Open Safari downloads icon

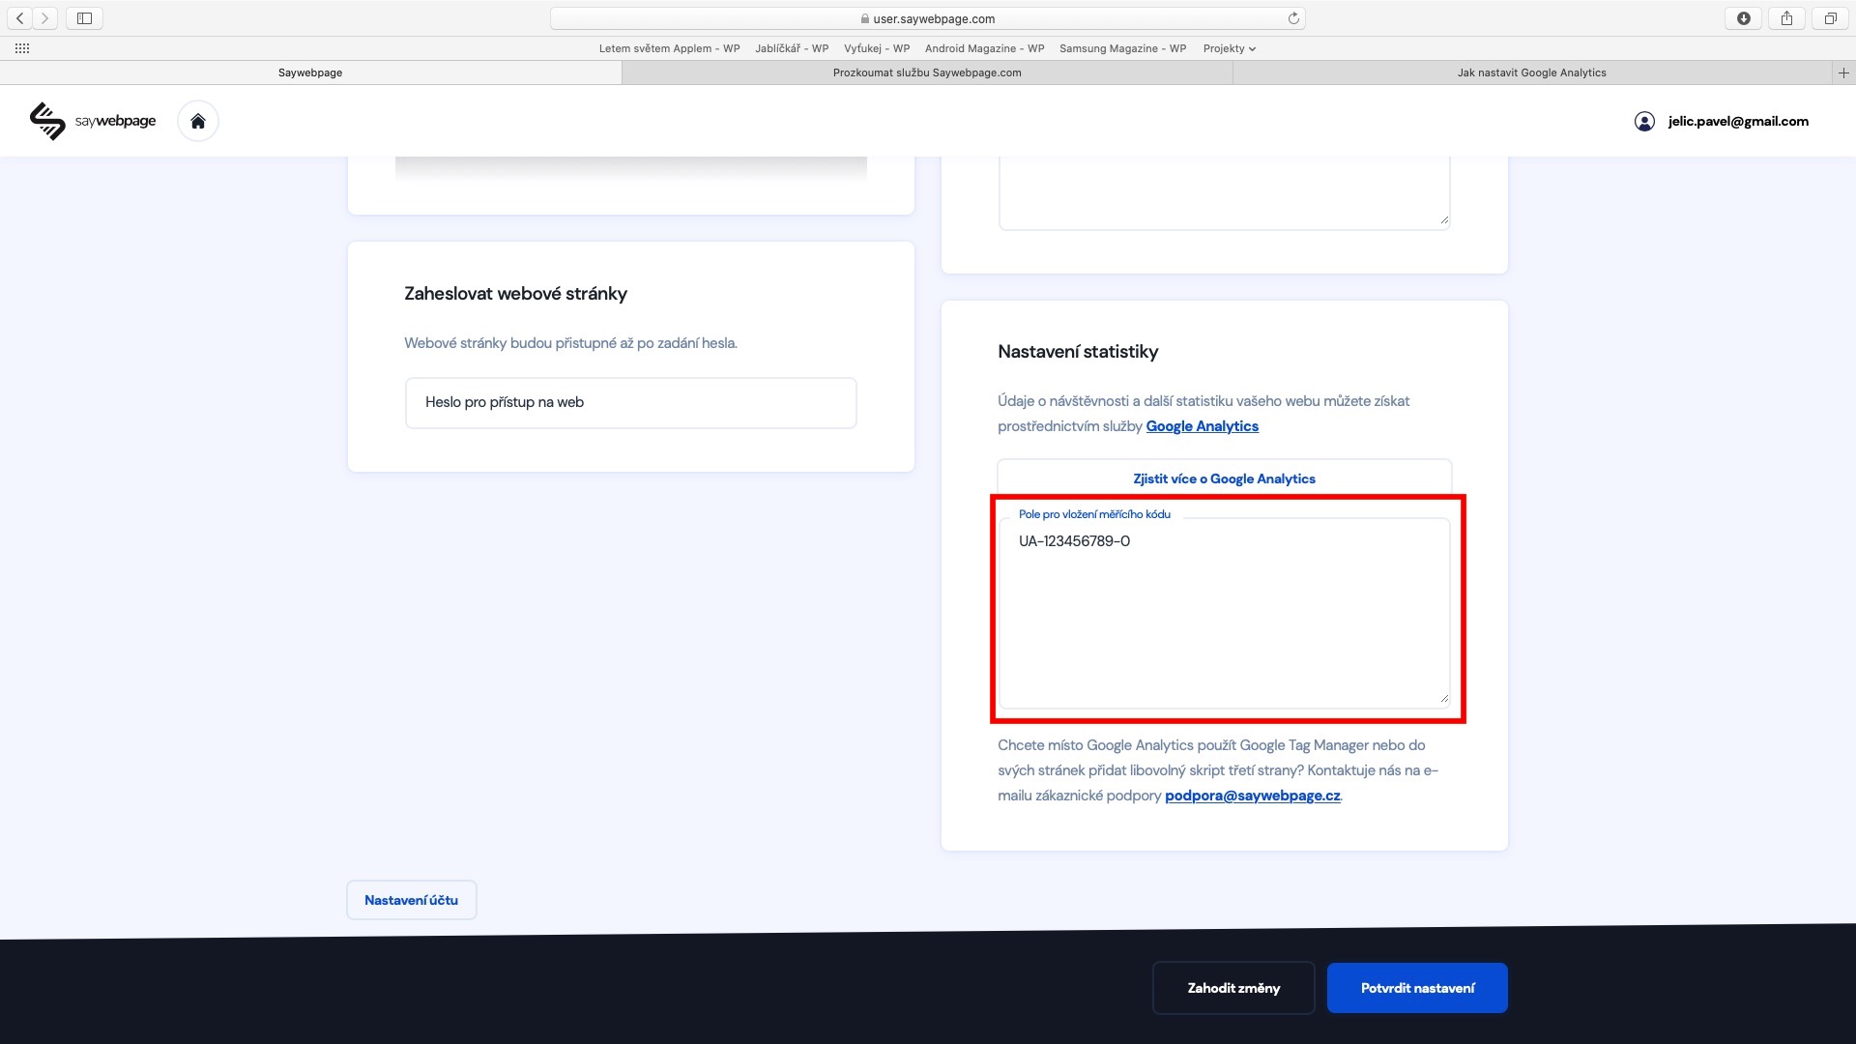tap(1744, 18)
